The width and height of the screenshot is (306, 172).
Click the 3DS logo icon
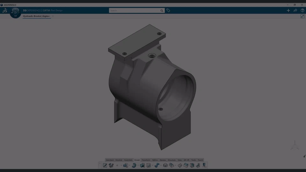pyautogui.click(x=5, y=11)
